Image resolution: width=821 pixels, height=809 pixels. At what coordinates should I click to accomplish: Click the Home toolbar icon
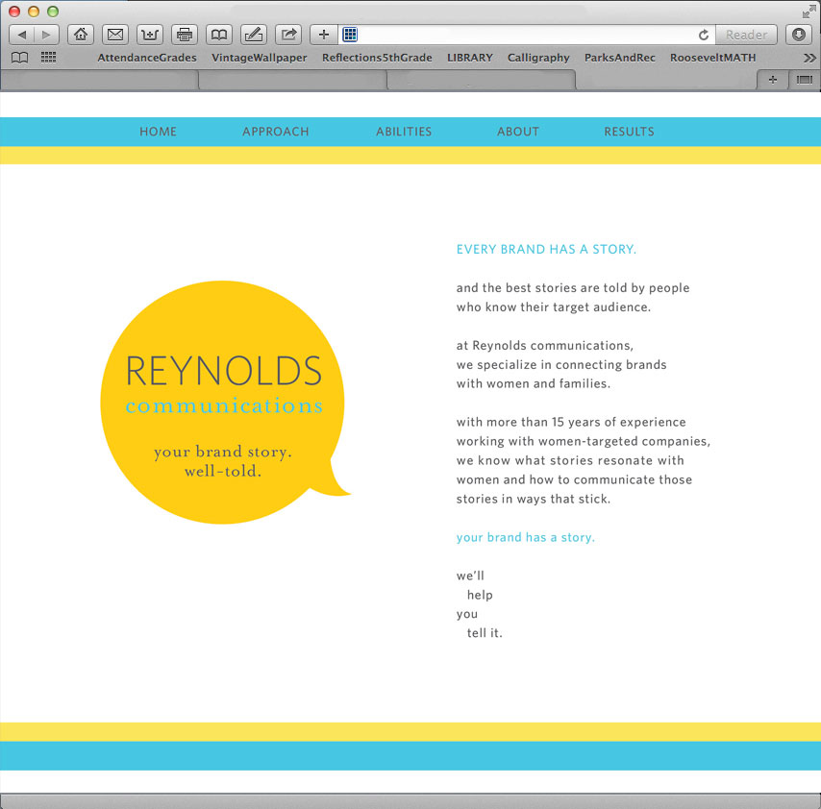click(81, 35)
